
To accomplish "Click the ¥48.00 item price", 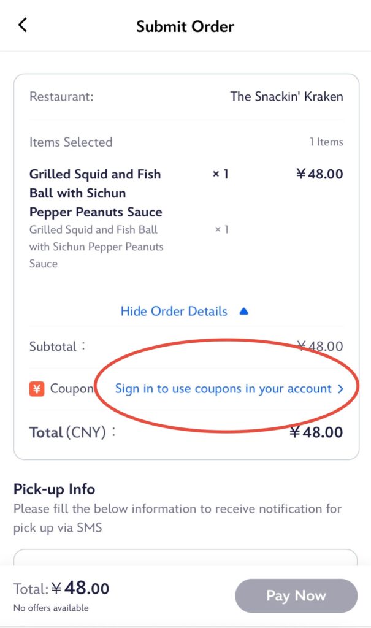I will click(x=319, y=174).
